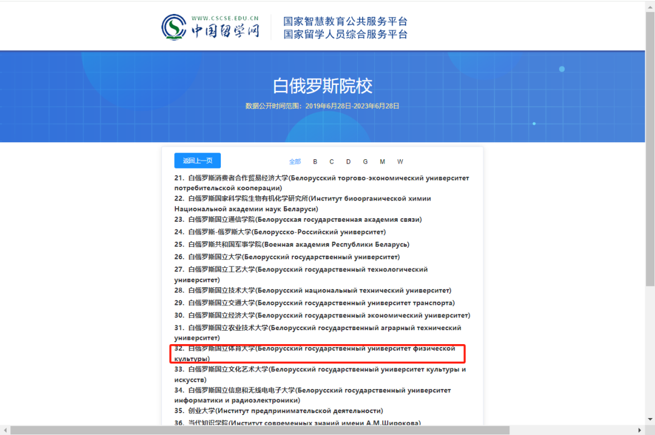The height and width of the screenshot is (435, 655).
Task: Select entry 21 白俄罗斯消费者合作贸易经济大学
Action: pyautogui.click(x=321, y=183)
